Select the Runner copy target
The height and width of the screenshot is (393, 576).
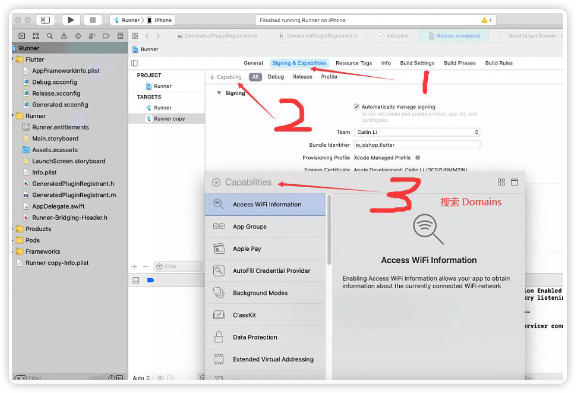[169, 119]
